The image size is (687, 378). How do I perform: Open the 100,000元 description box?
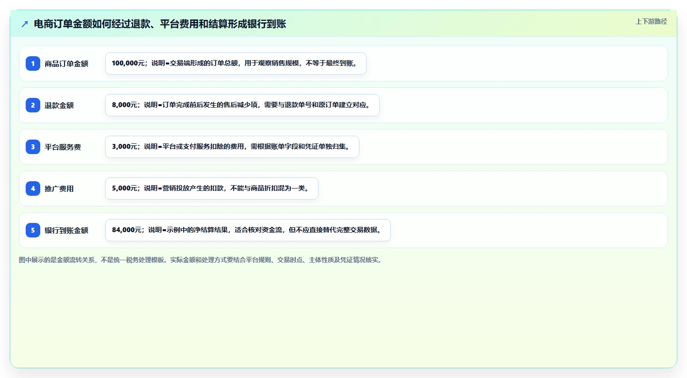pos(236,63)
